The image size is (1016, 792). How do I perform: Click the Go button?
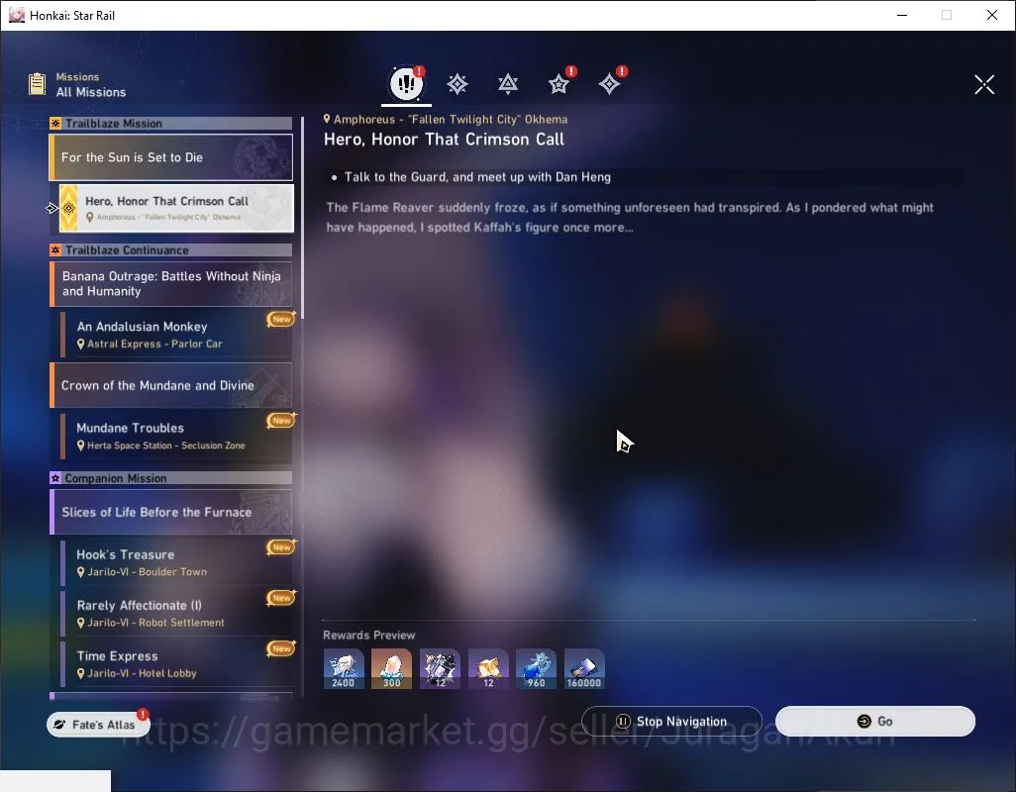tap(875, 722)
